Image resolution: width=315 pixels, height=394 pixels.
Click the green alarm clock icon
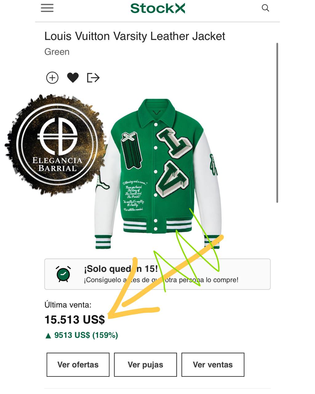(63, 274)
